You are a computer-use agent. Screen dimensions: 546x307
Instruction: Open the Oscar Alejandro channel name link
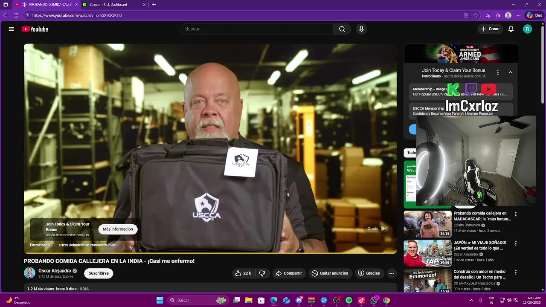(x=55, y=271)
